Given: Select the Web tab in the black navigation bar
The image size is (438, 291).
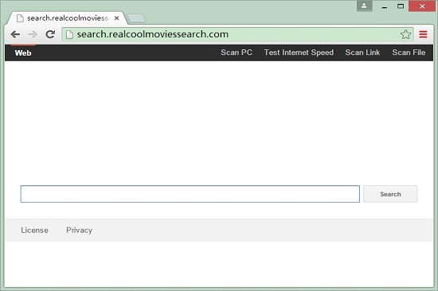Looking at the screenshot, I should coord(23,52).
